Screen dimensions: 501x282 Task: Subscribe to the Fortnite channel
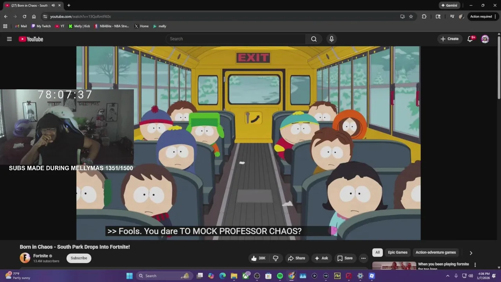click(79, 258)
